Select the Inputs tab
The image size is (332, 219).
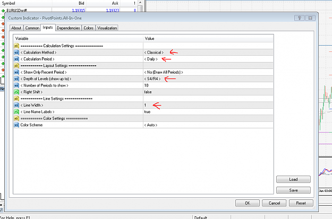pos(48,28)
